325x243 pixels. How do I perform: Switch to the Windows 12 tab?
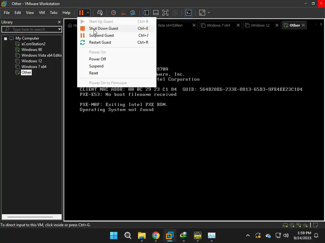260,25
